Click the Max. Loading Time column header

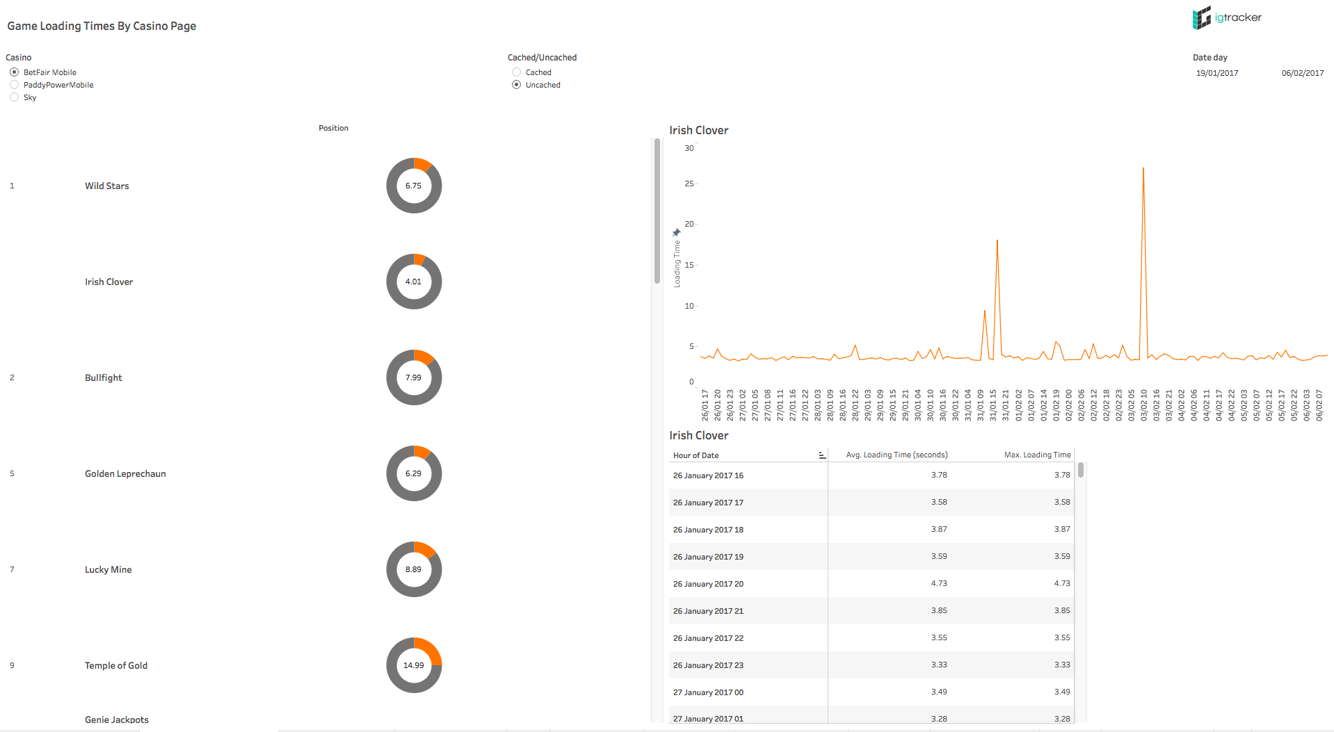pos(1036,455)
